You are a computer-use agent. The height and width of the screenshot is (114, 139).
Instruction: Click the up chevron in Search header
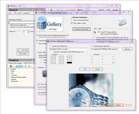pos(39,10)
